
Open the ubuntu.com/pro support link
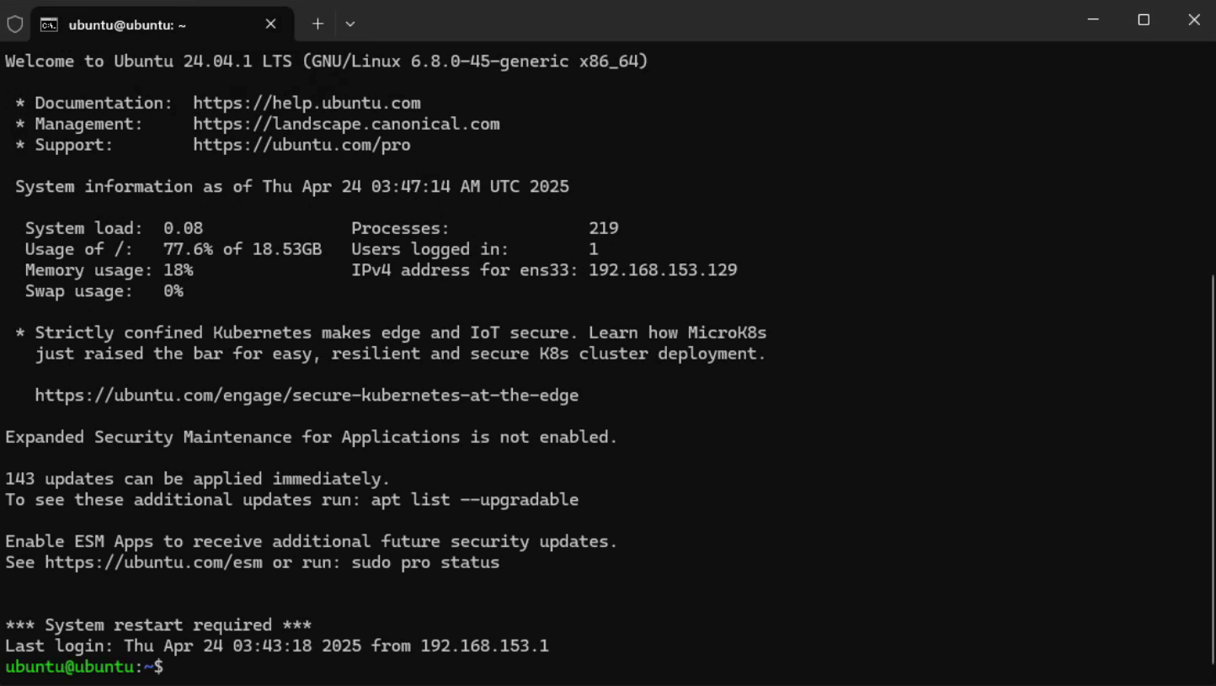(x=301, y=145)
